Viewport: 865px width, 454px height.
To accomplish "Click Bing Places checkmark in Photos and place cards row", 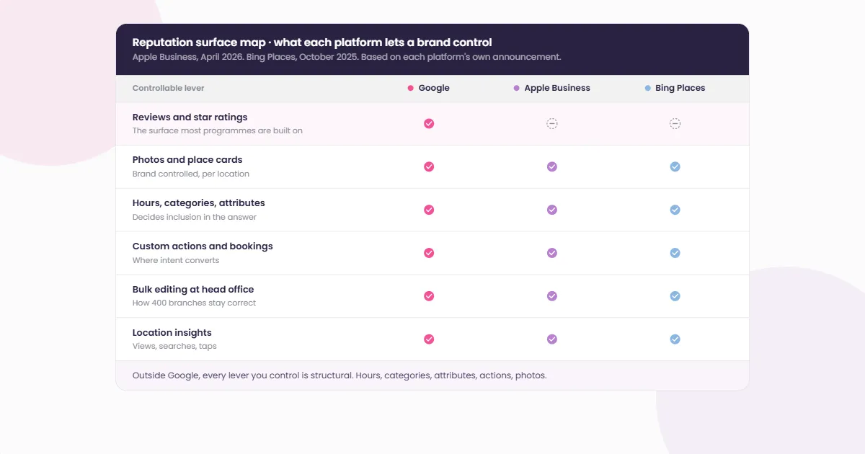I will 675,166.
